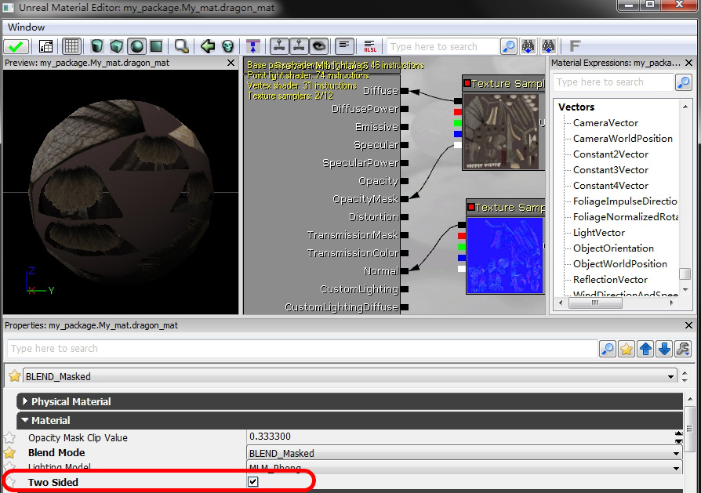This screenshot has height=493, width=701.
Task: Toggle favorite star beside Blend Mode
Action: point(11,453)
